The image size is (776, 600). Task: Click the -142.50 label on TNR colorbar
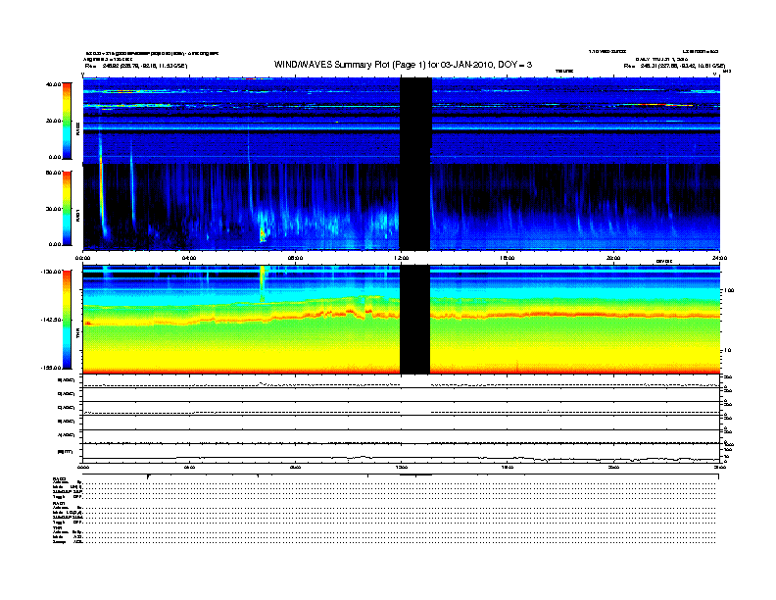point(52,320)
